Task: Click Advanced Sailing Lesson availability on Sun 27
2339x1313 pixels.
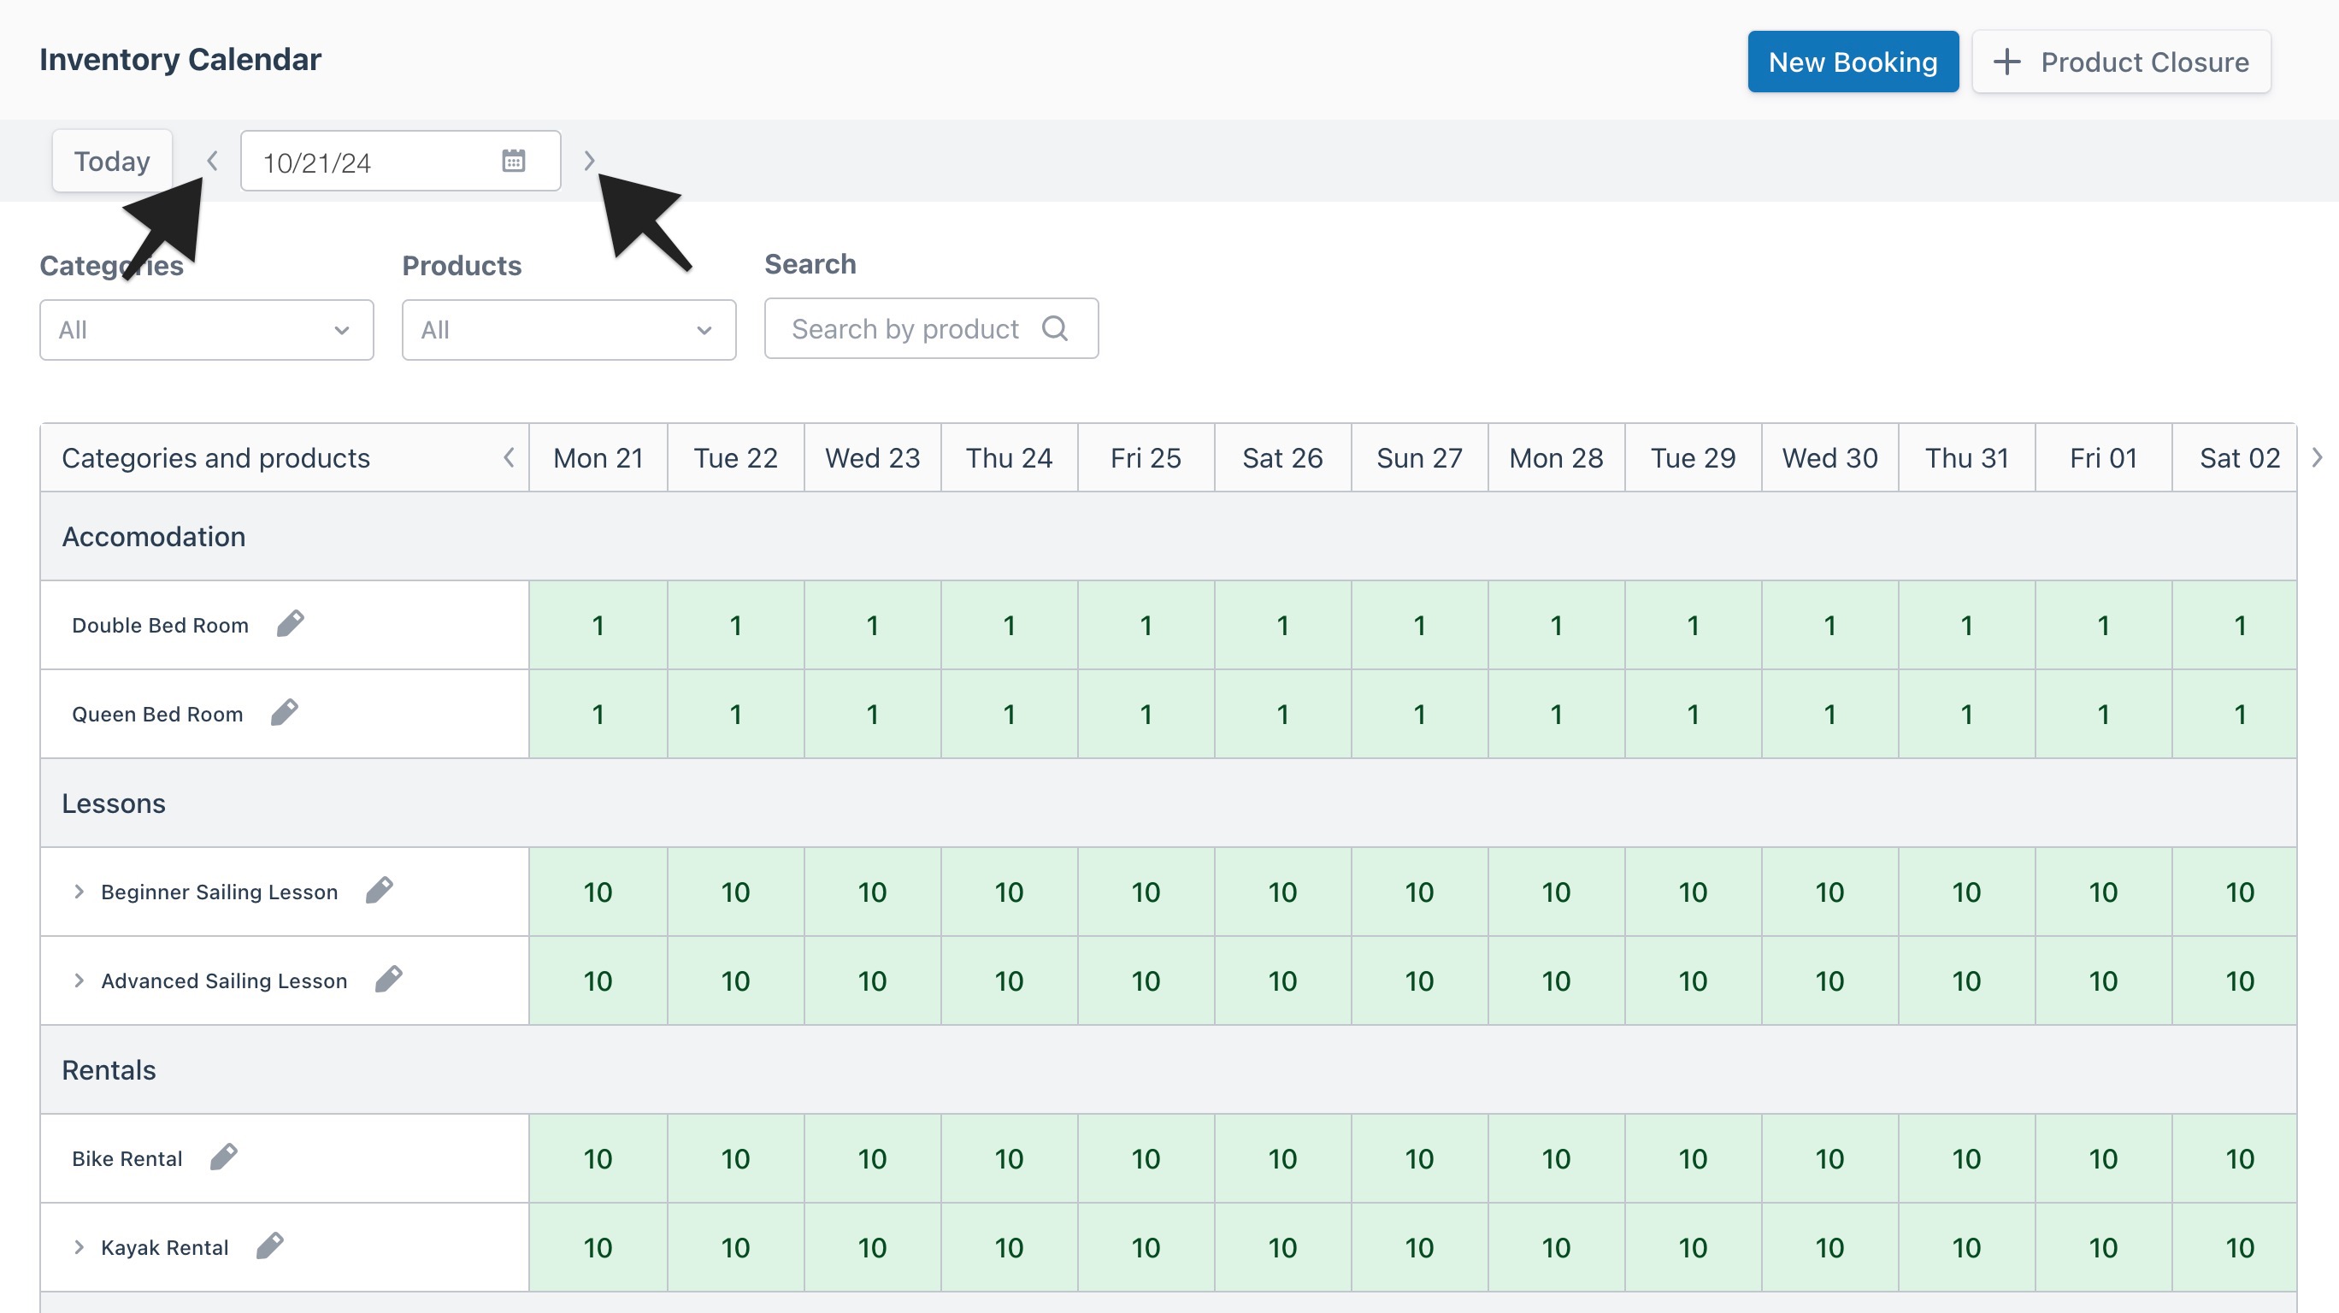Action: tap(1419, 981)
